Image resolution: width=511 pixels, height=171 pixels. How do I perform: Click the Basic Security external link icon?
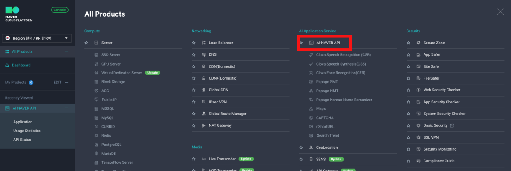pos(452,125)
